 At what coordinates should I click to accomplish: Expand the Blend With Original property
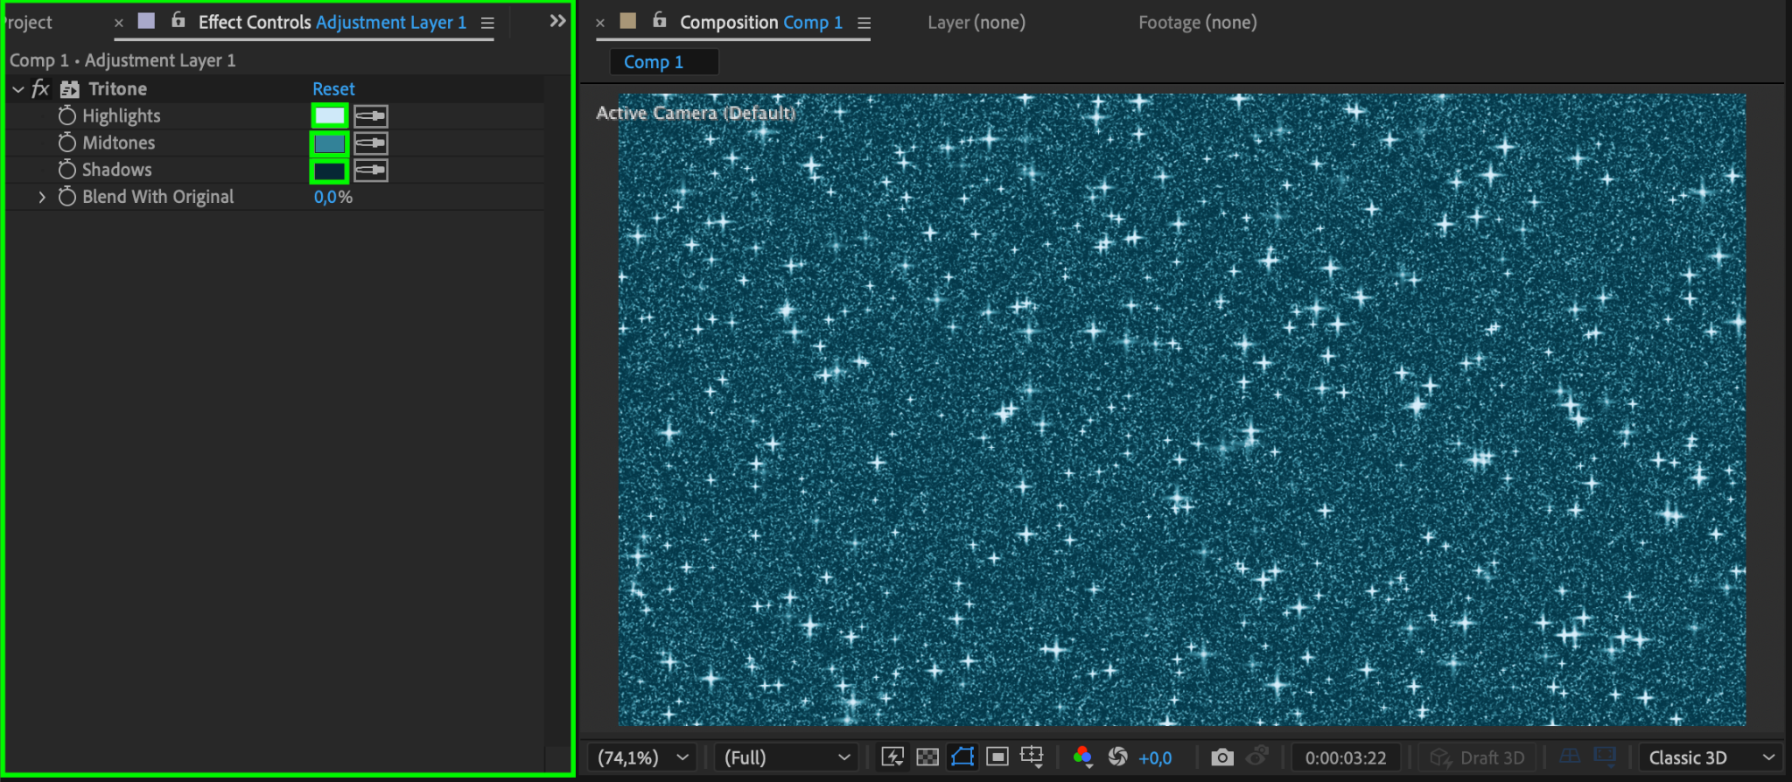tap(42, 198)
